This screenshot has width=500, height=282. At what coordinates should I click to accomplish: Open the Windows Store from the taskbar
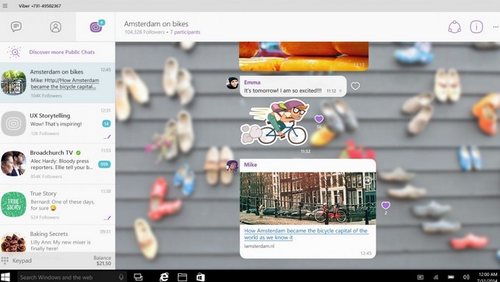(201, 277)
